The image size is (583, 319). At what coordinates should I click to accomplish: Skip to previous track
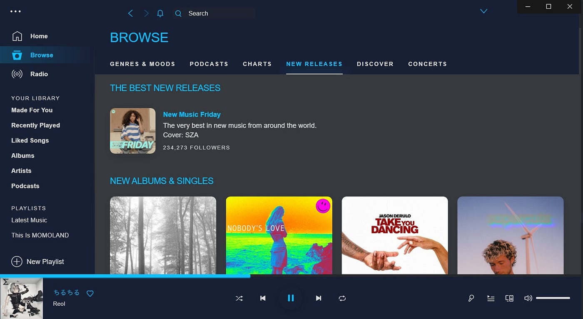[263, 298]
